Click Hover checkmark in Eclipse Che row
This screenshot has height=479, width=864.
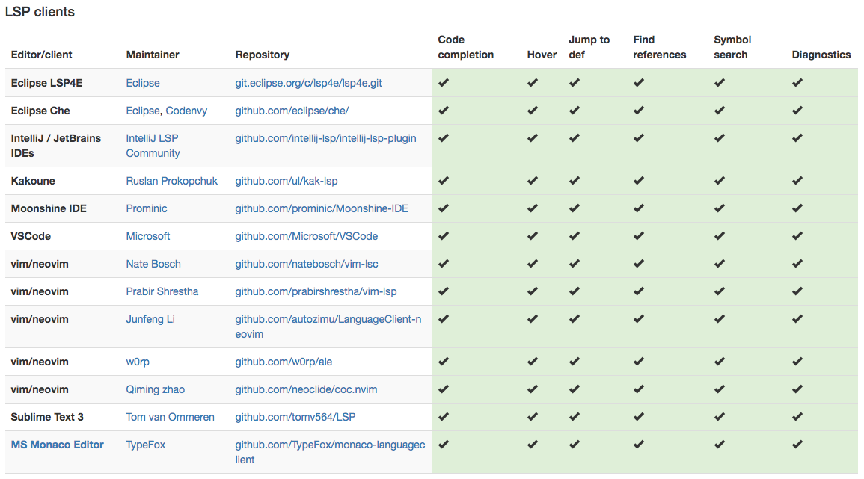coord(533,110)
